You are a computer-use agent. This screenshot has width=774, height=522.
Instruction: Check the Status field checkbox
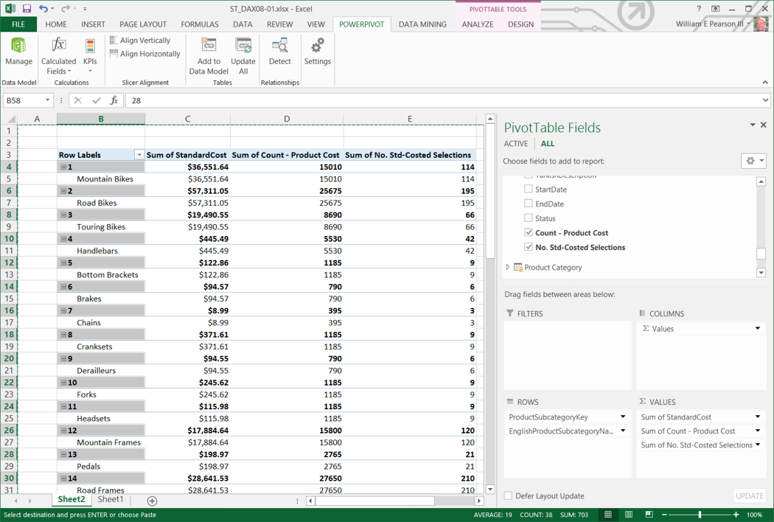529,218
